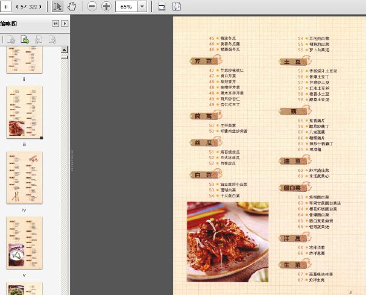Click the 椒香小土豆 entry

pos(319,94)
